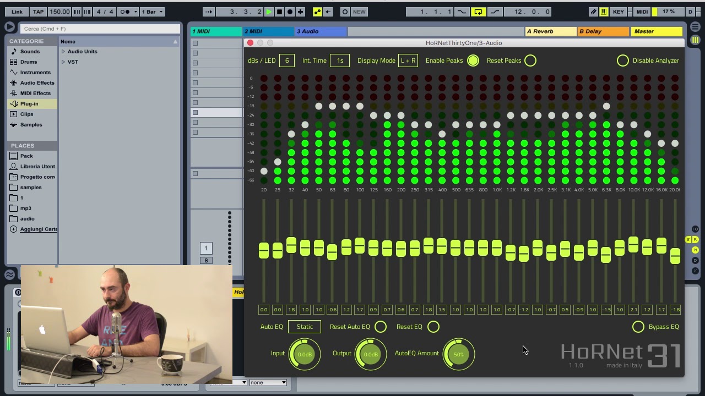Click the 4 / 4 time signature field
705x396 pixels.
point(105,12)
